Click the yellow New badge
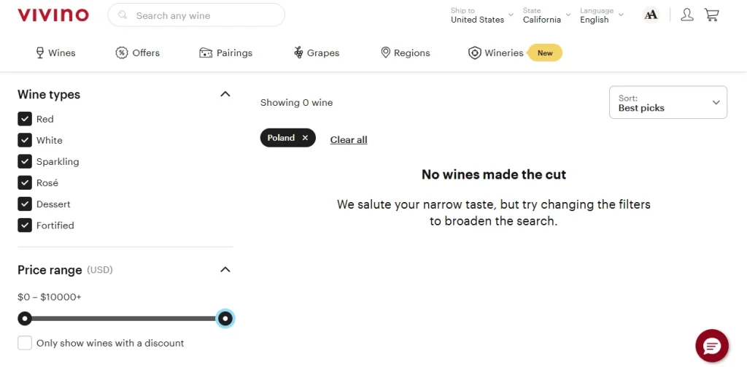The image size is (747, 367). 545,53
